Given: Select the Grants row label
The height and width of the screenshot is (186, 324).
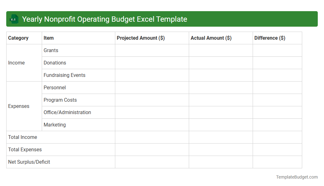Looking at the screenshot, I should pos(51,50).
